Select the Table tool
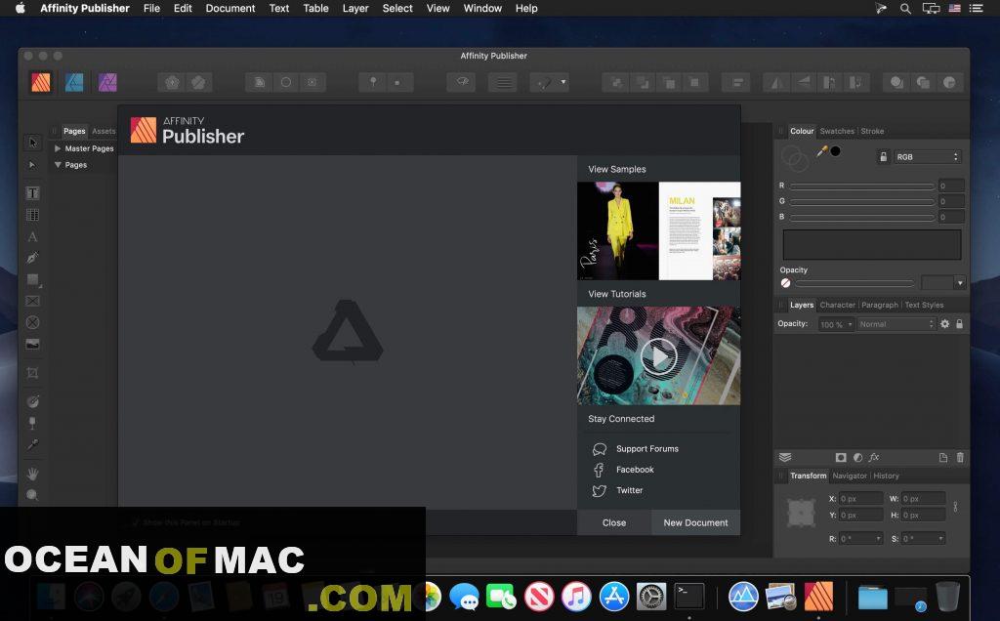1000x621 pixels. 32,215
